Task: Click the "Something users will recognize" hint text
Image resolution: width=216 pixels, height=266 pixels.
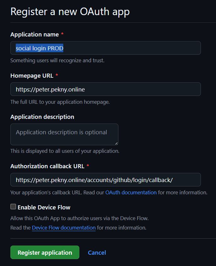Action: (x=57, y=60)
